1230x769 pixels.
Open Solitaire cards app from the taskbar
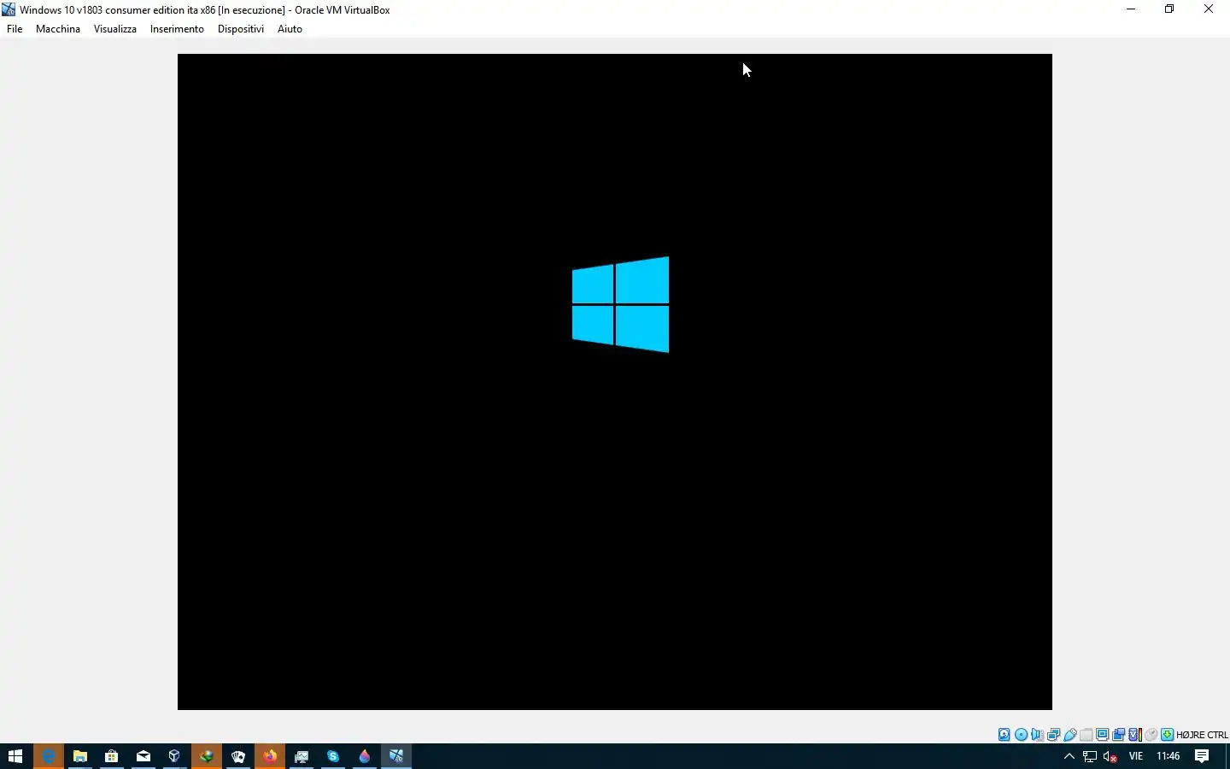coord(238,756)
